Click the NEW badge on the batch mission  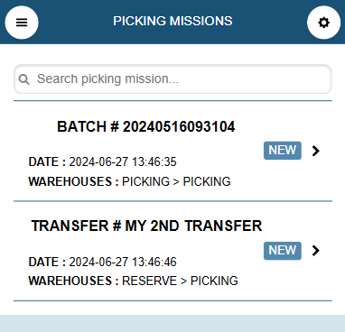[x=283, y=151]
